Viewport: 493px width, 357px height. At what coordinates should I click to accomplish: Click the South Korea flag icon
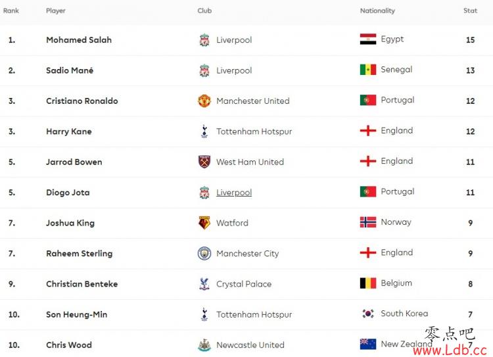coord(368,314)
